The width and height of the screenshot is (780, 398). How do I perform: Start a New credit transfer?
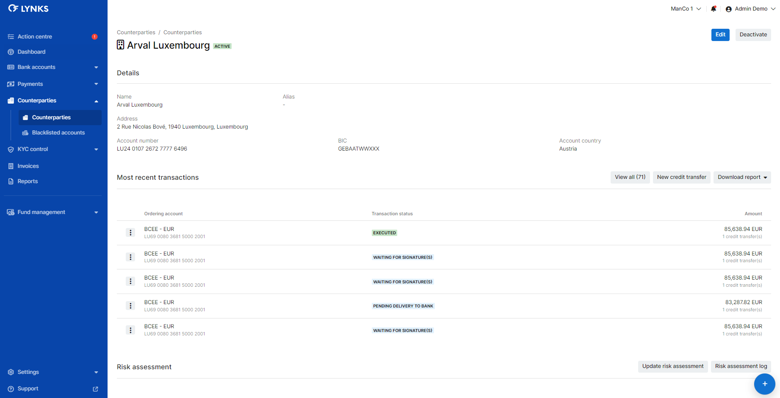pos(682,177)
